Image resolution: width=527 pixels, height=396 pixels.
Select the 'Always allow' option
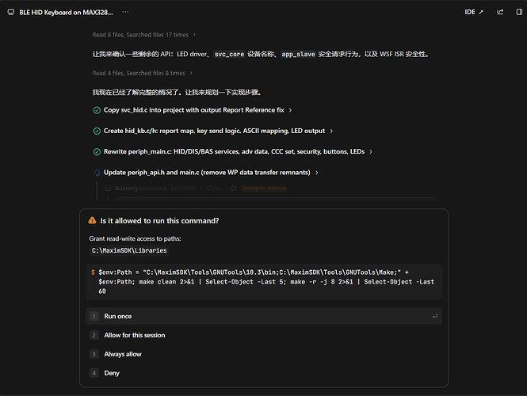pyautogui.click(x=264, y=354)
